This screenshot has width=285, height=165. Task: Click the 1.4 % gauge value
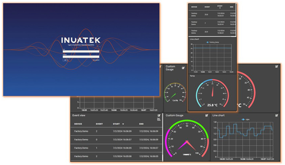pyautogui.click(x=175, y=100)
